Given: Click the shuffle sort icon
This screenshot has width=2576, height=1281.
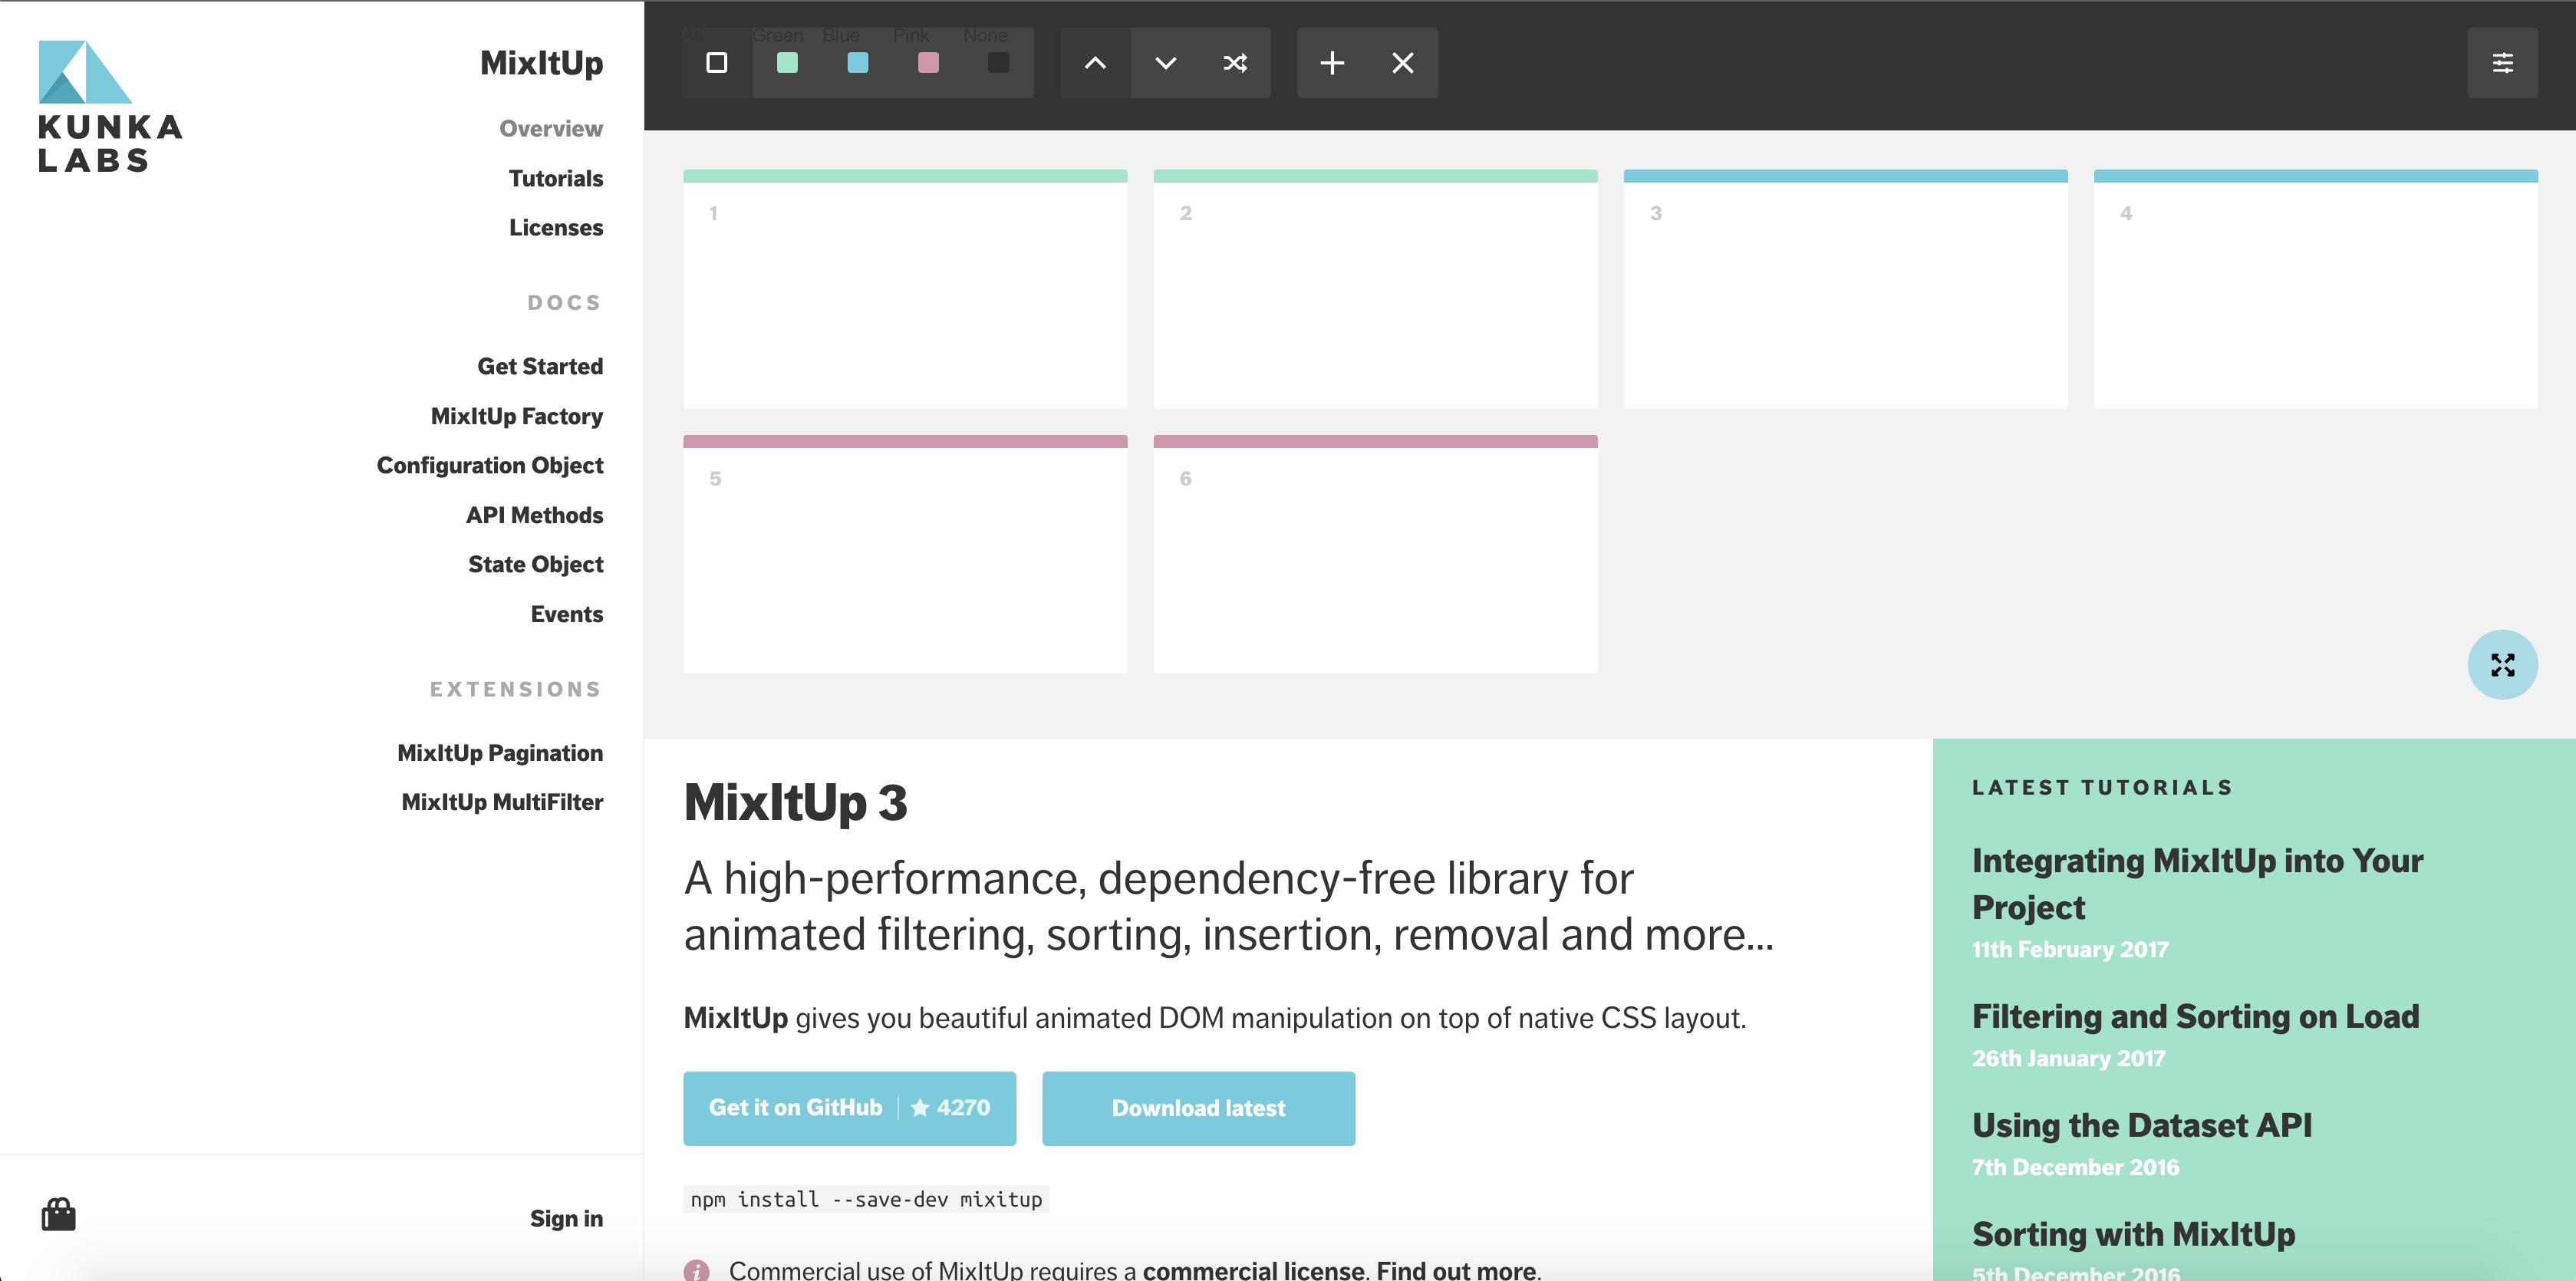Looking at the screenshot, I should click(x=1235, y=63).
